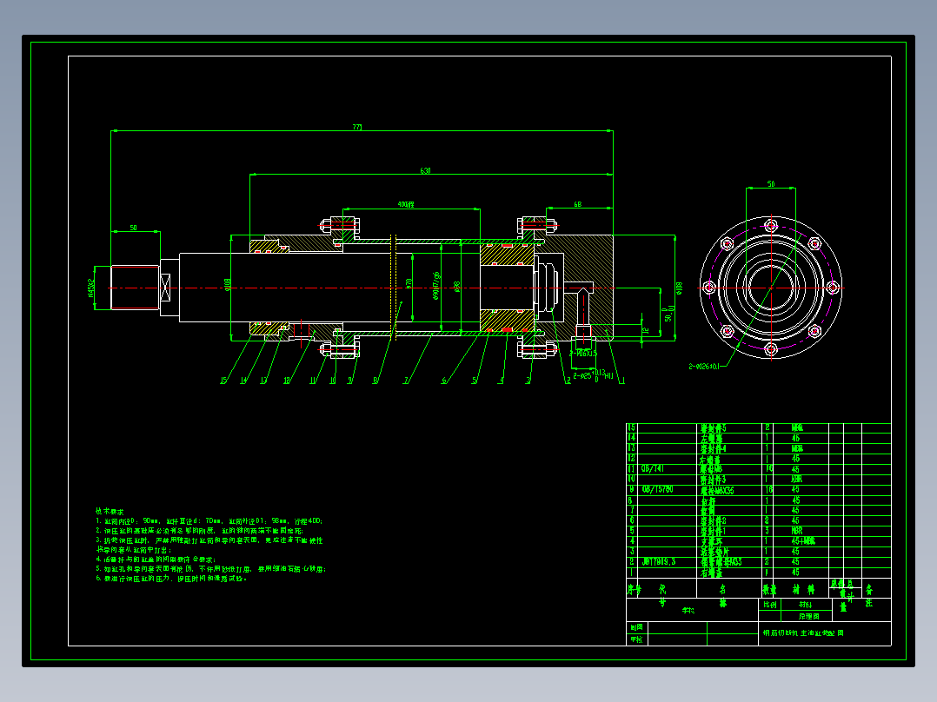This screenshot has height=702, width=937.
Task: Select leader number 6 below section view
Action: [x=443, y=381]
